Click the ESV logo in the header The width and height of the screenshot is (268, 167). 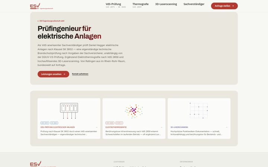[x=41, y=6]
